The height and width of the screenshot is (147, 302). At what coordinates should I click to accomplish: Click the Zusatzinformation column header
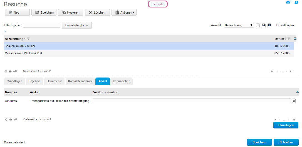pyautogui.click(x=105, y=92)
